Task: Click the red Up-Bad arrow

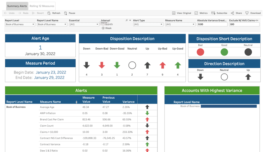Action: tap(162, 65)
